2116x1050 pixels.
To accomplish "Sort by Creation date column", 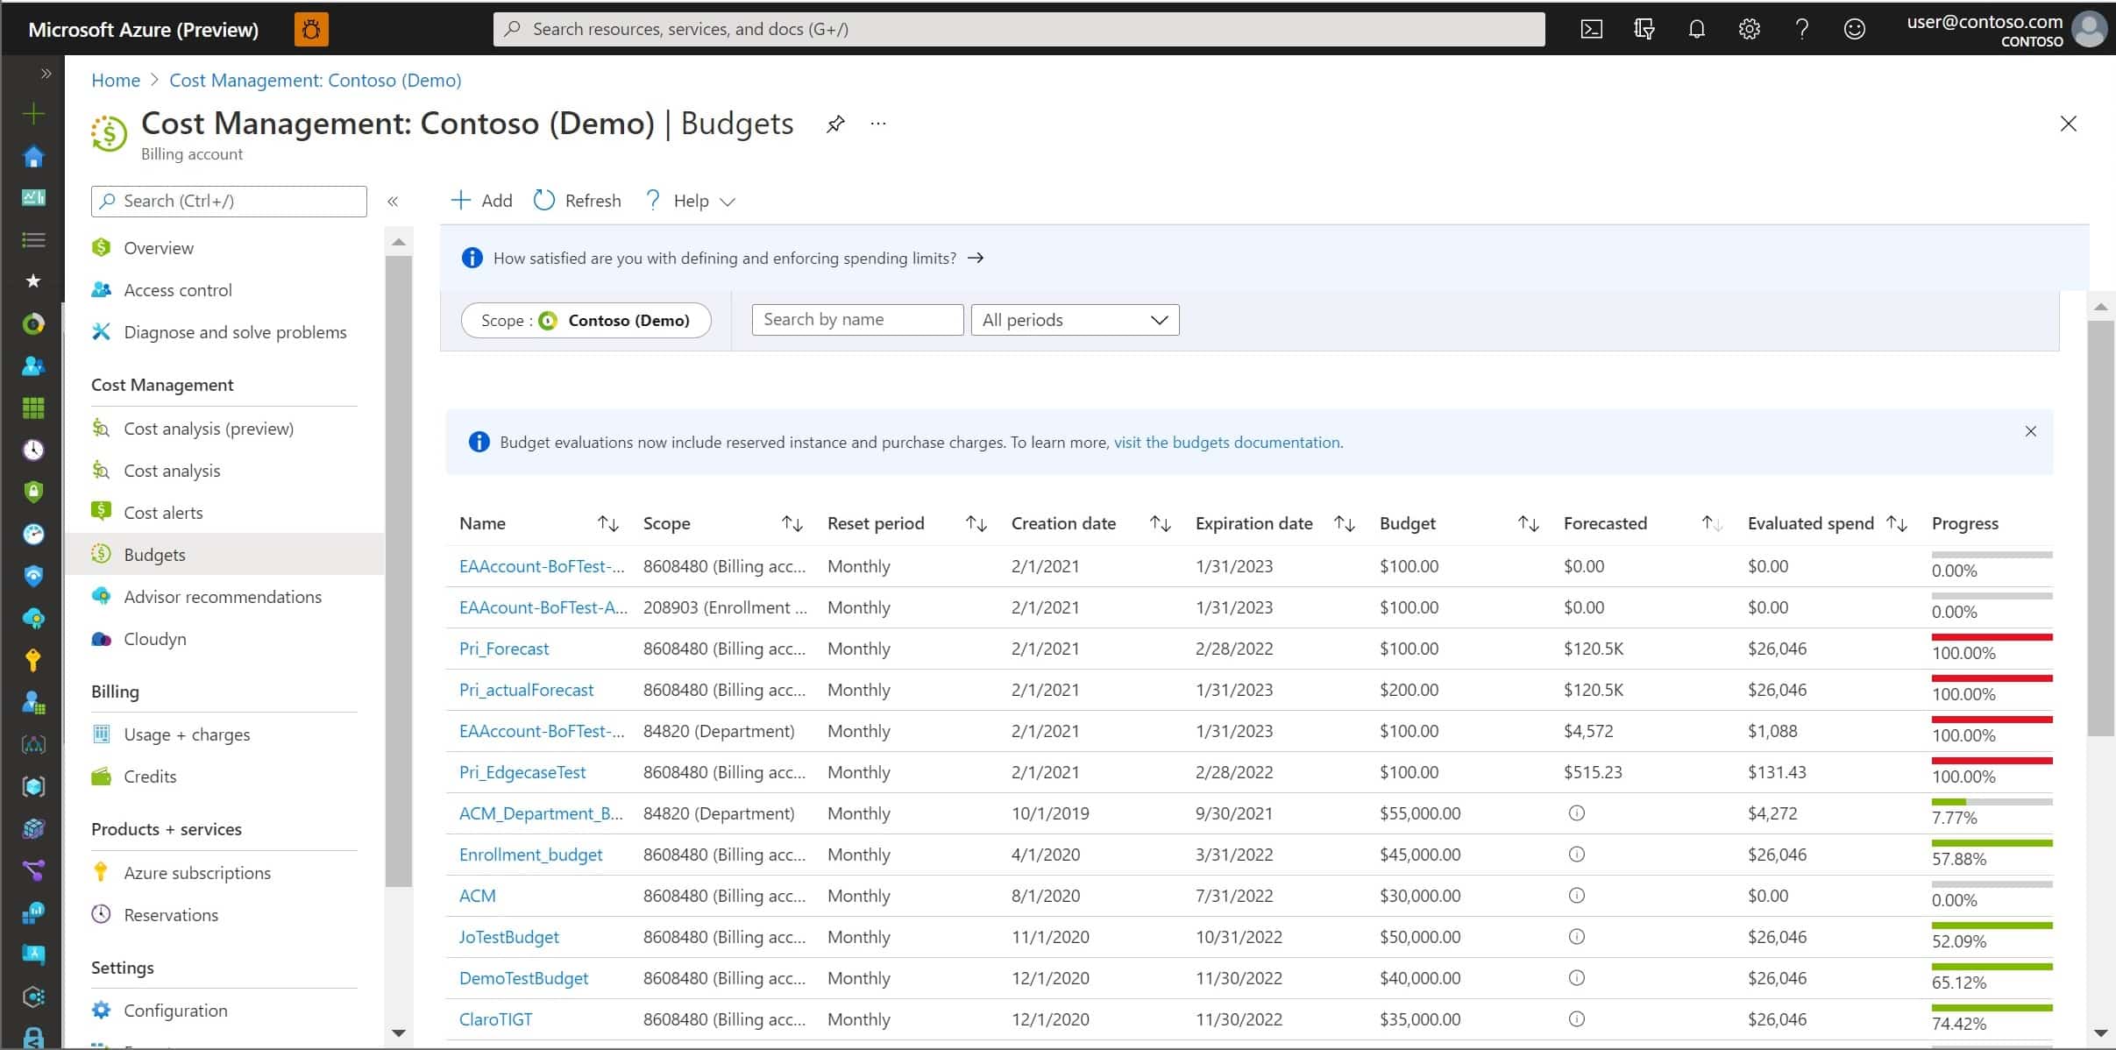I will tap(1161, 524).
